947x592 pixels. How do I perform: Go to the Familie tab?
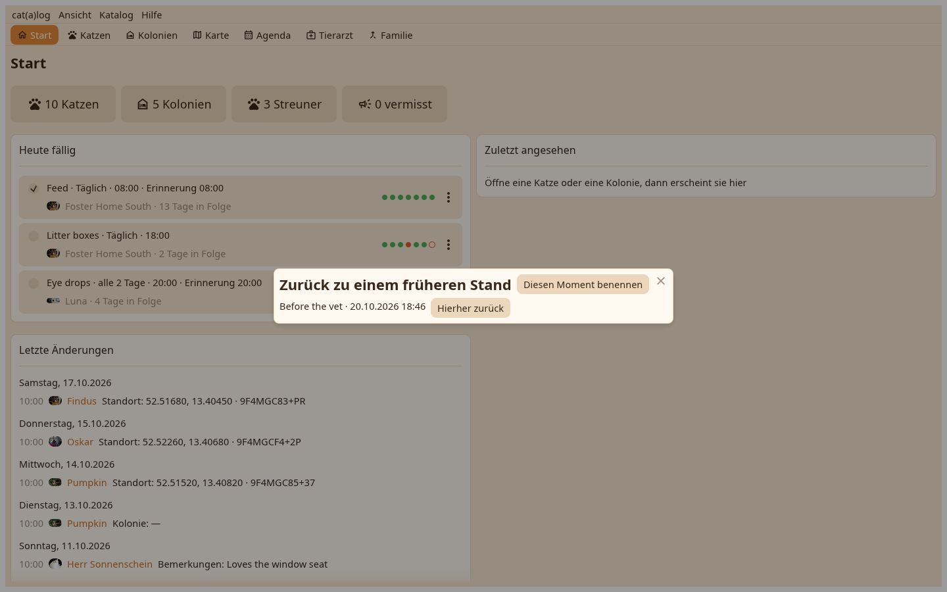[391, 35]
